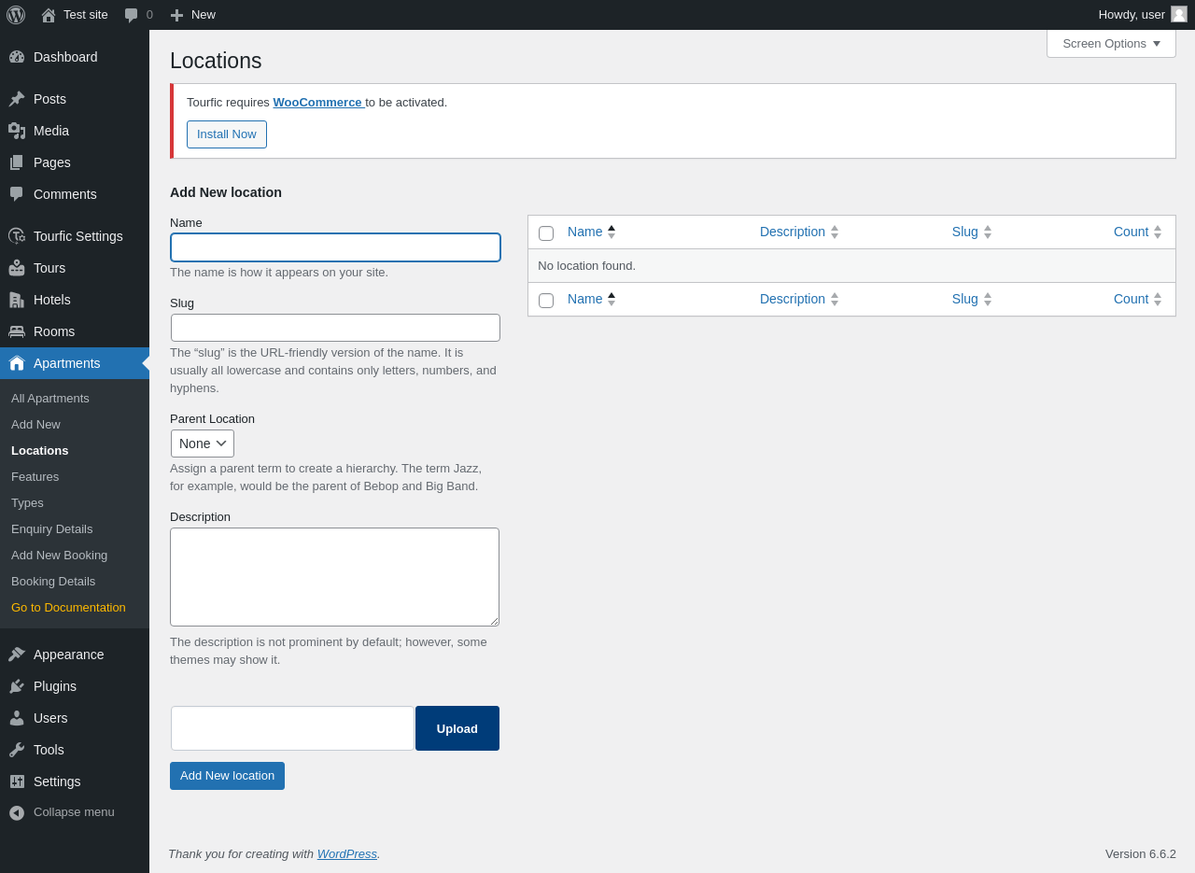Click the Upload button
Image resolution: width=1195 pixels, height=873 pixels.
pyautogui.click(x=457, y=728)
